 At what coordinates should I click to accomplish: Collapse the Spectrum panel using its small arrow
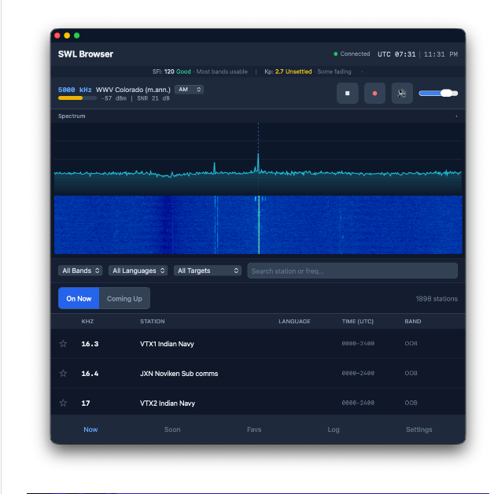(x=456, y=116)
